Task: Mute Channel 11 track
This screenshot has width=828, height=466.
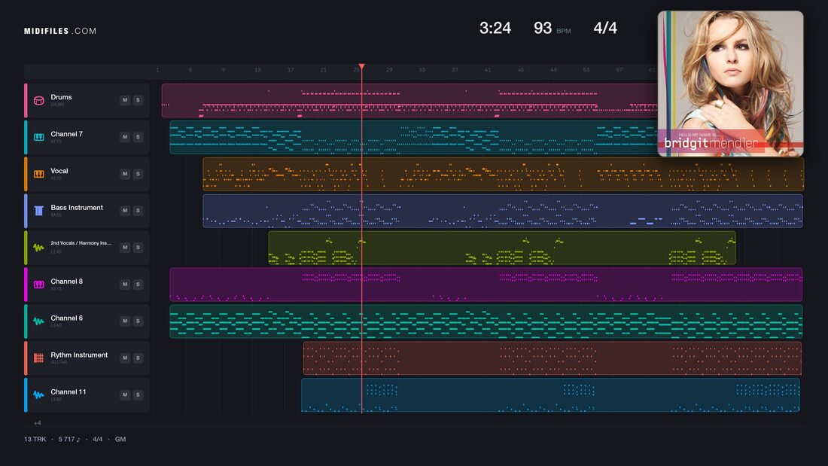Action: [125, 394]
